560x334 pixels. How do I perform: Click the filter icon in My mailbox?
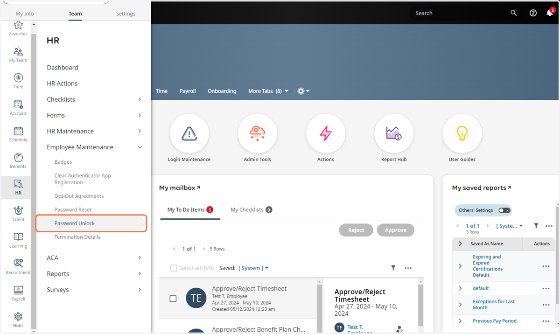coord(393,268)
